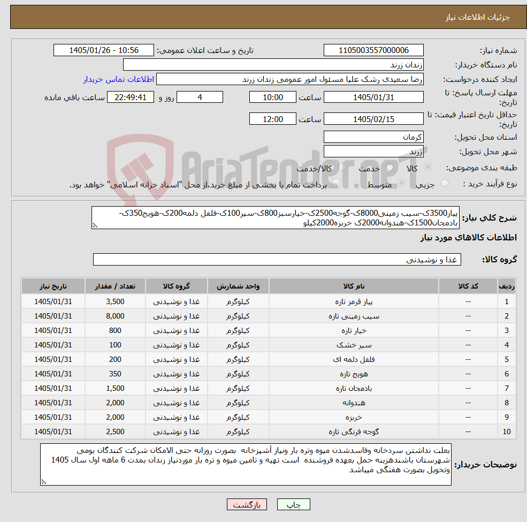Select the سیر خشک row
Viewport: 527px width, 522px height.
point(269,345)
